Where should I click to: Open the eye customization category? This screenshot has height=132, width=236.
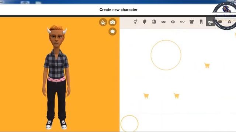point(173,22)
